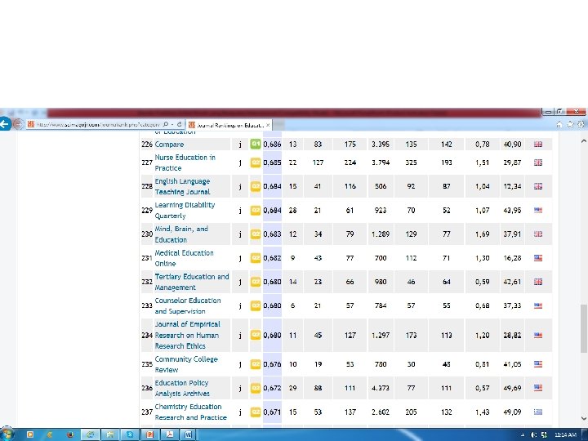This screenshot has width=588, height=441.
Task: Switch to Word taskbar button
Action: point(189,434)
